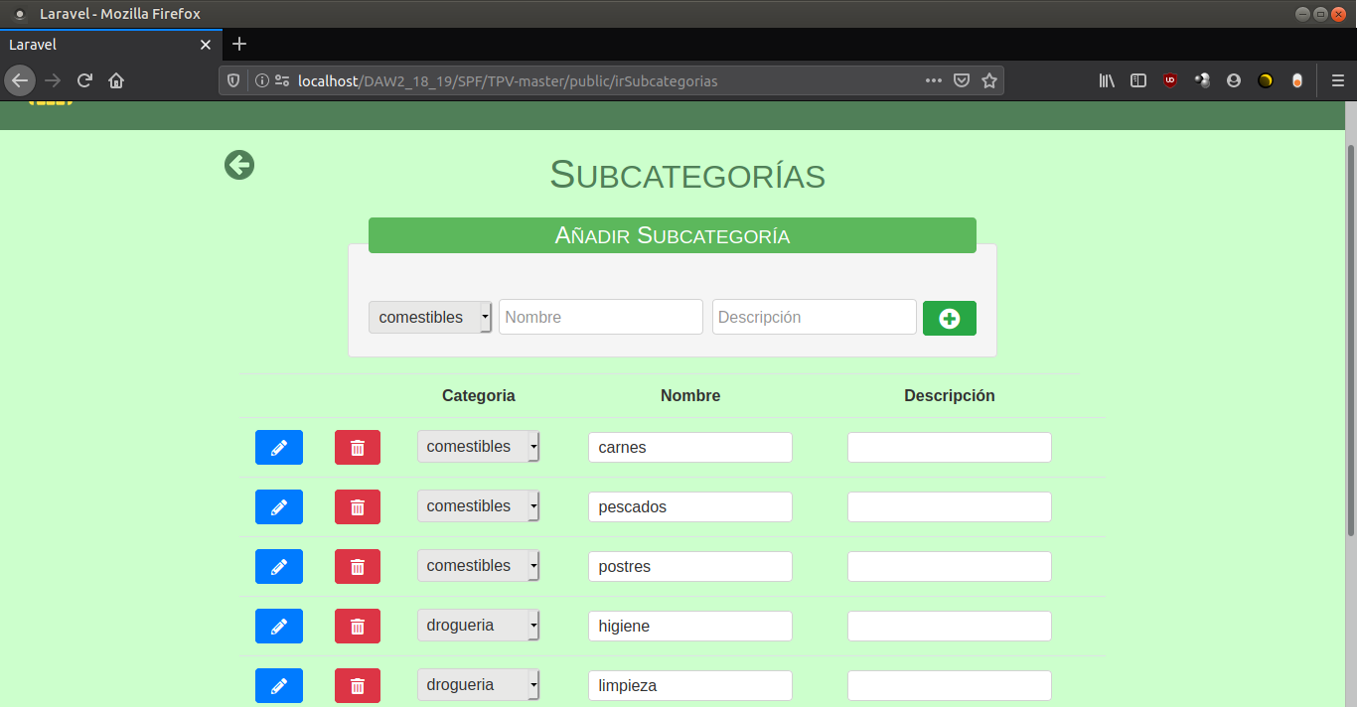Screen dimensions: 1357x707
Task: Delete the carnes subcategory with trash icon
Action: pyautogui.click(x=358, y=448)
